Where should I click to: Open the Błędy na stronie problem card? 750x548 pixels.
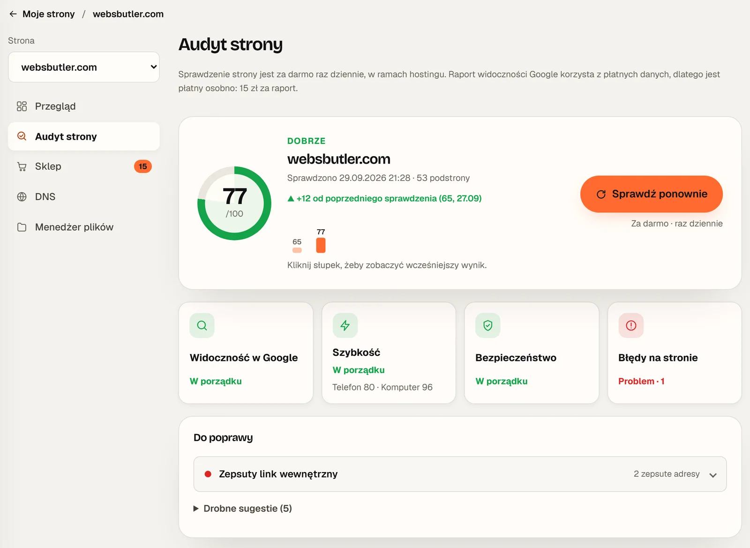coord(675,353)
